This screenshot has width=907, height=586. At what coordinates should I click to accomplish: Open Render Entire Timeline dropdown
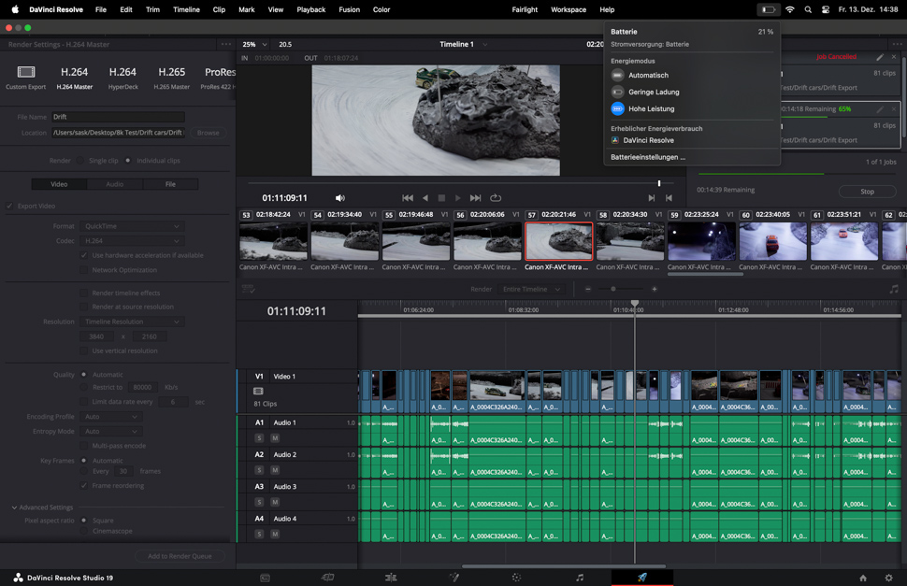point(530,289)
